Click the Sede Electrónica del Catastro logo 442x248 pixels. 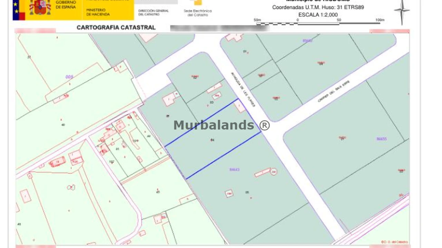click(x=198, y=9)
